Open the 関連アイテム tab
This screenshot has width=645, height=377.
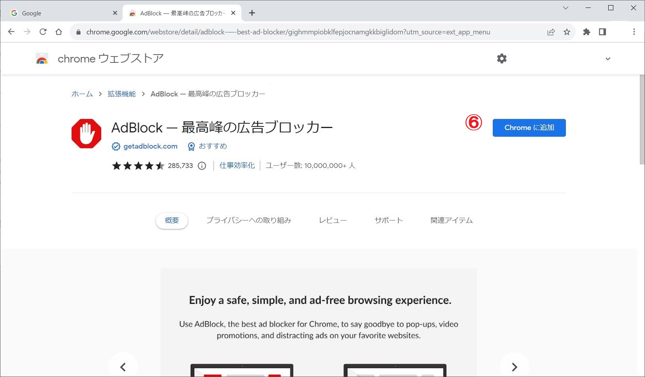coord(452,221)
